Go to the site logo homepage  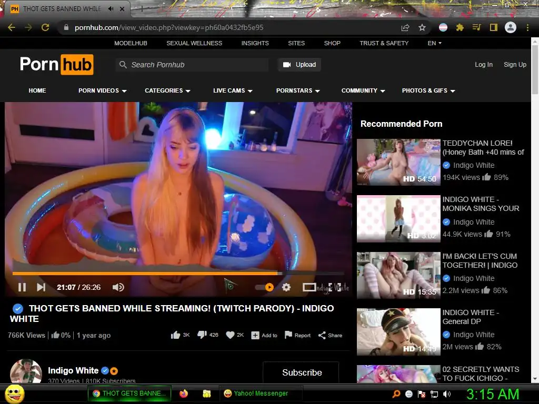coord(57,64)
